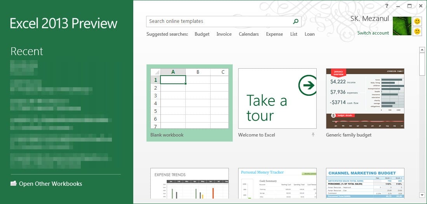Open the Channel Marketing Budget template

point(365,183)
